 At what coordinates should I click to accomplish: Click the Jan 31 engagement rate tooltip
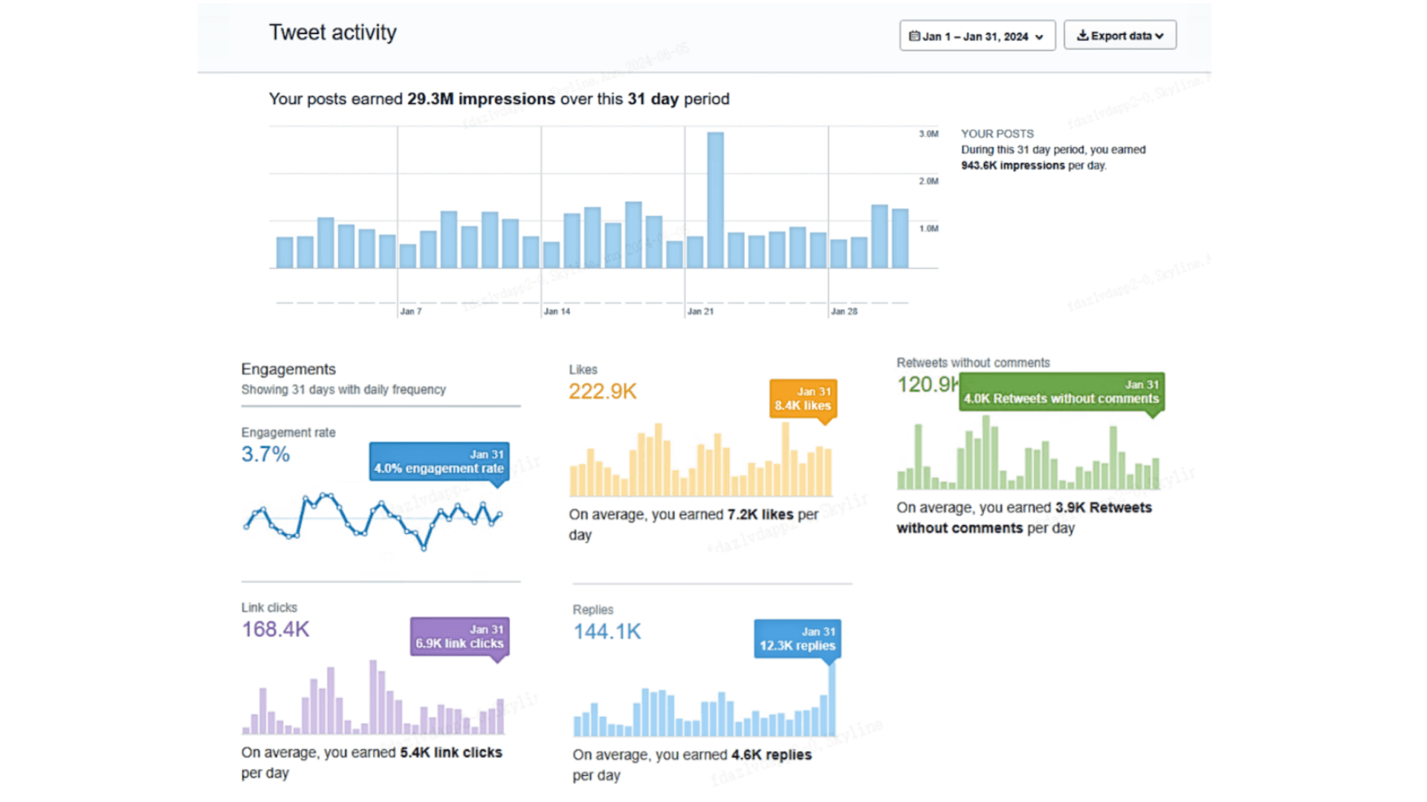pyautogui.click(x=439, y=461)
